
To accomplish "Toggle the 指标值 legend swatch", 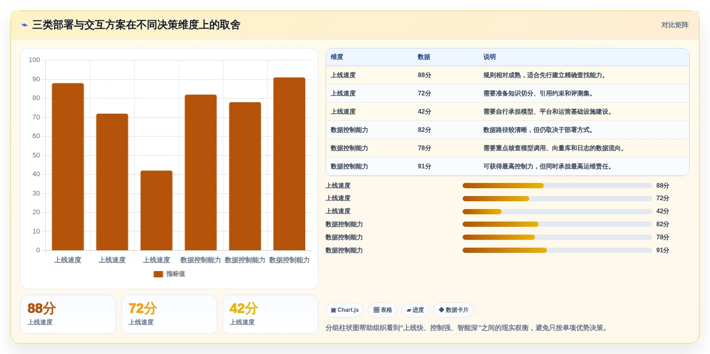I will click(x=158, y=274).
